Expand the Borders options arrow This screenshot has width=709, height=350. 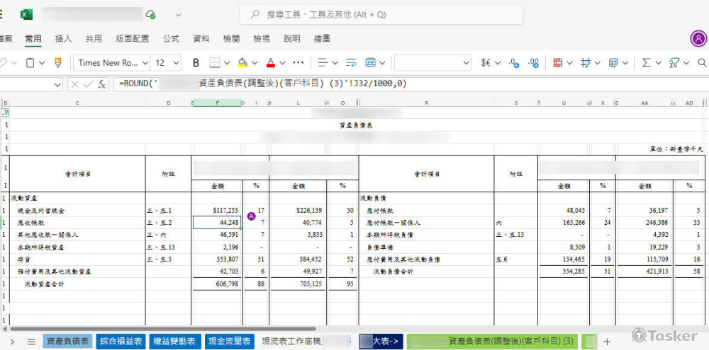(x=227, y=63)
